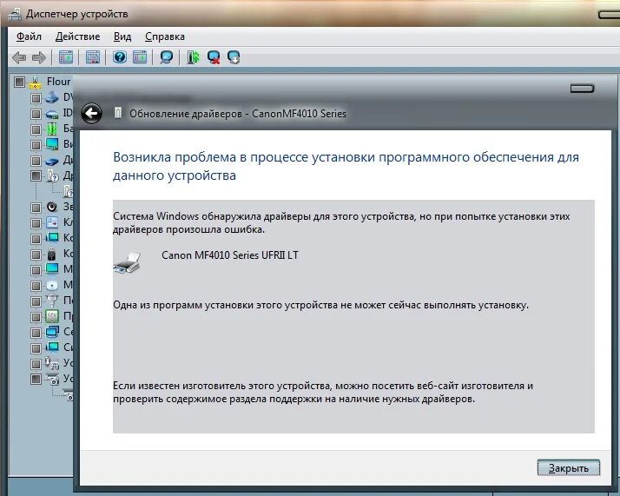Scan for hardware changes via magnifier icon

pyautogui.click(x=166, y=57)
